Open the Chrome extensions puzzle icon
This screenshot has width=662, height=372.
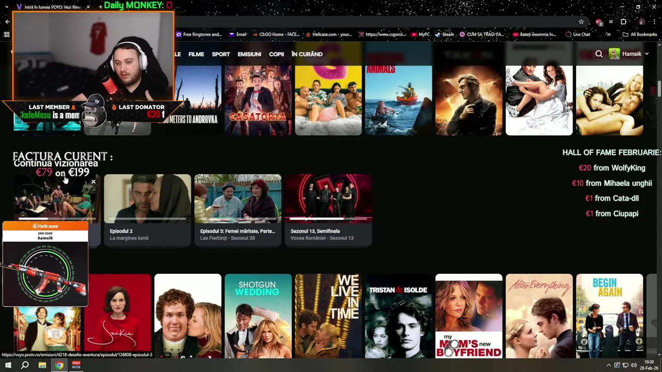624,22
